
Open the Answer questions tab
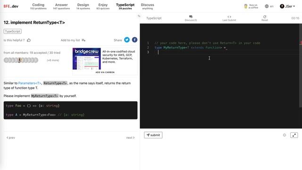point(61,6)
